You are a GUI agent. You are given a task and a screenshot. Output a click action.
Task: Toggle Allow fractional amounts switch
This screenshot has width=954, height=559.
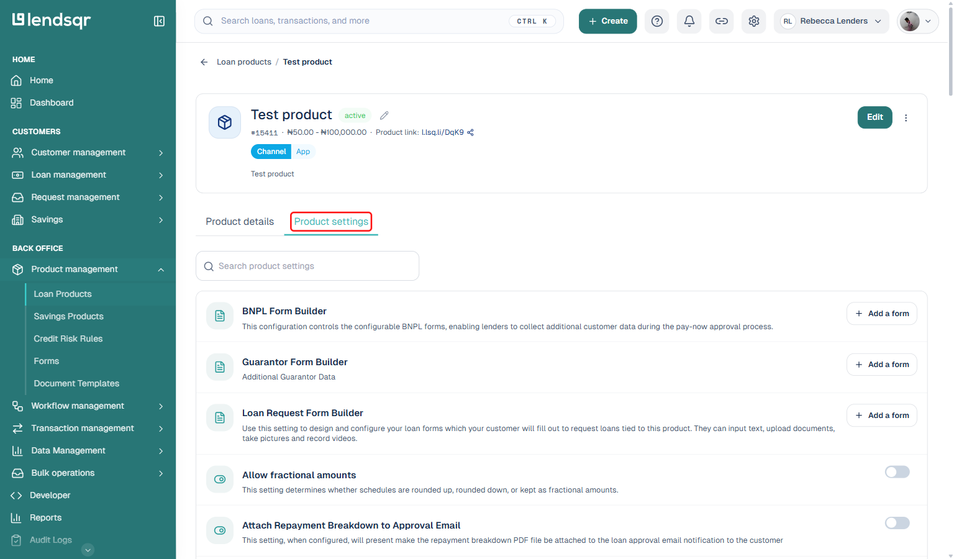[x=897, y=472]
